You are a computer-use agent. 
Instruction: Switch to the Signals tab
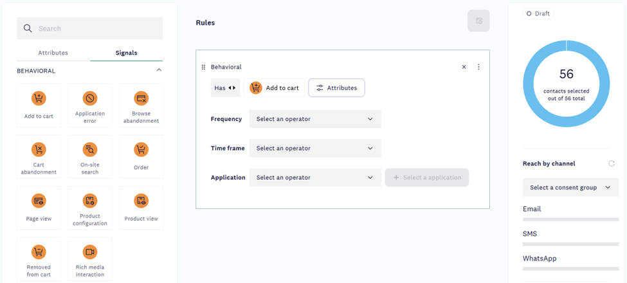(x=126, y=53)
